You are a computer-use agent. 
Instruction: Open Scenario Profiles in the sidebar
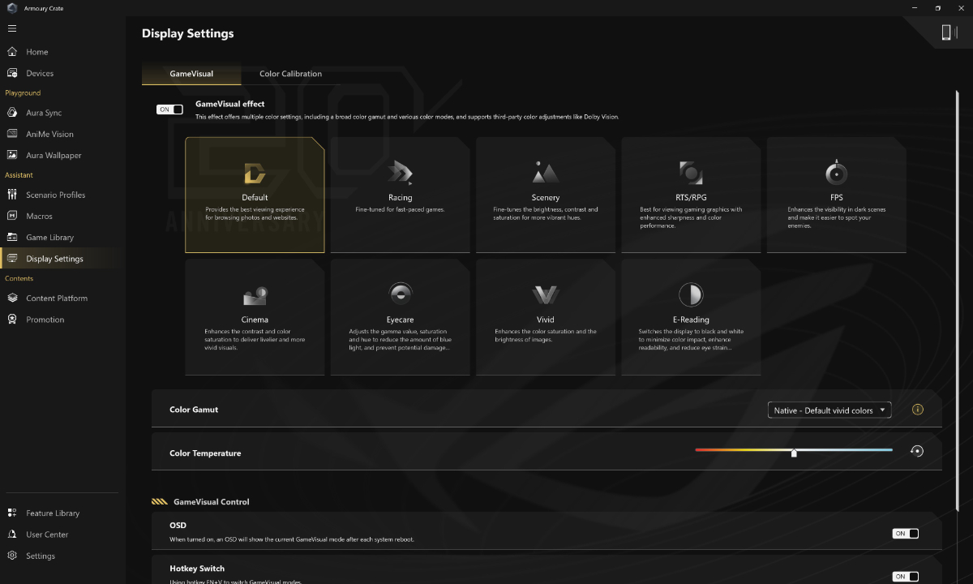55,195
